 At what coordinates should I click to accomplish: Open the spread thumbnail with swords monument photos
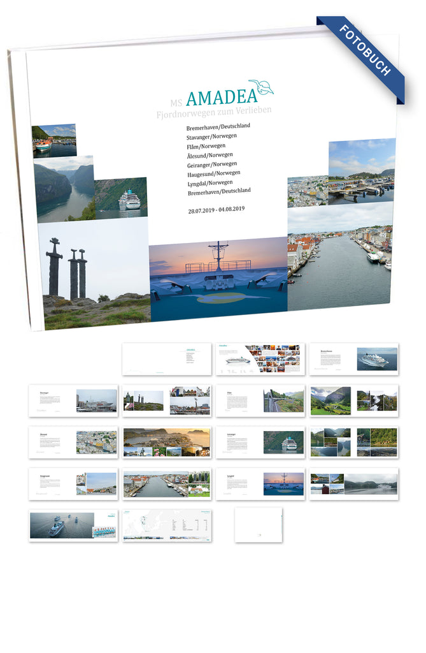click(167, 400)
